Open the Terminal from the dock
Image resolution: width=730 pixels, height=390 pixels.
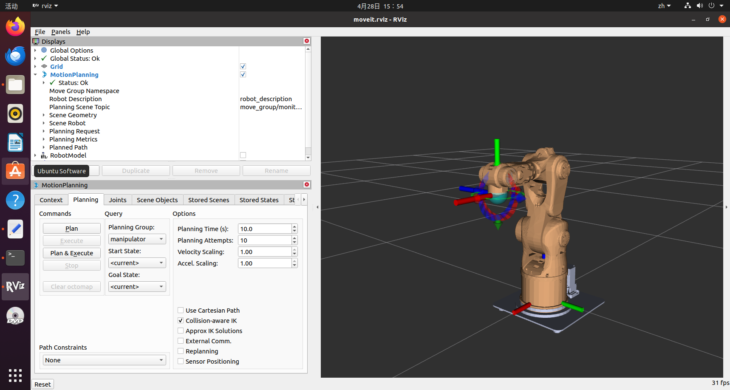(15, 257)
